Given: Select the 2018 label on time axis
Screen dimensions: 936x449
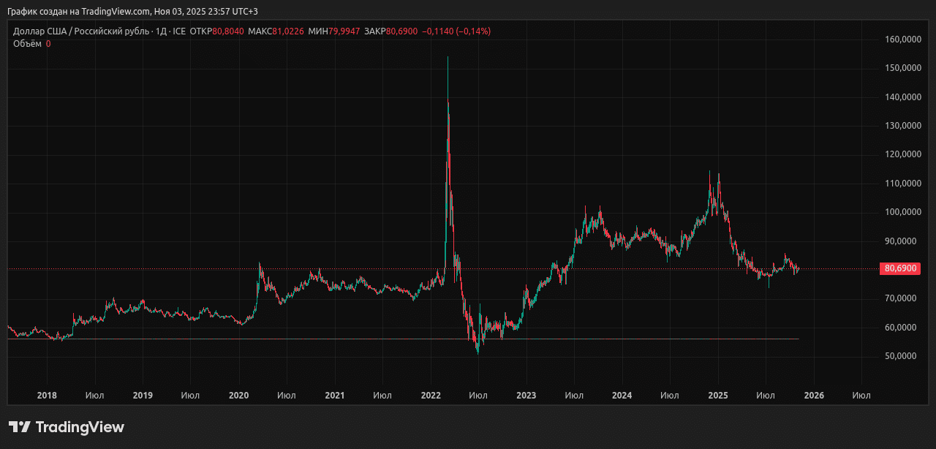Looking at the screenshot, I should [47, 396].
